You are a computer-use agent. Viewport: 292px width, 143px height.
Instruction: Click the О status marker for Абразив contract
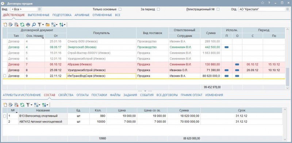coord(237,65)
